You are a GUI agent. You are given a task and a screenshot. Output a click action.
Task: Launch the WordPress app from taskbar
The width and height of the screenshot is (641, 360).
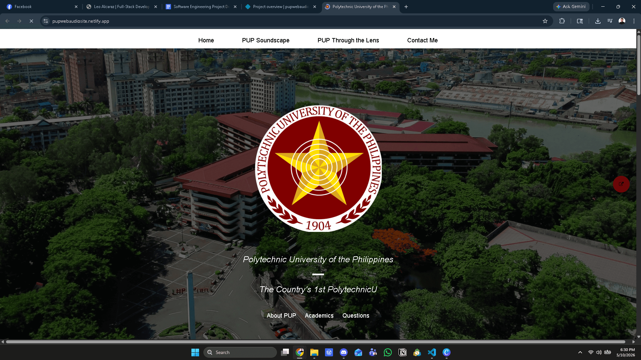click(329, 352)
